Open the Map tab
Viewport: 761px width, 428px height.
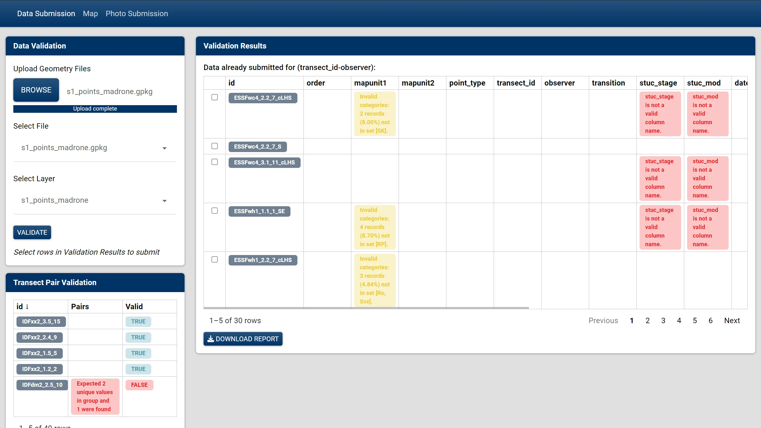click(x=90, y=14)
